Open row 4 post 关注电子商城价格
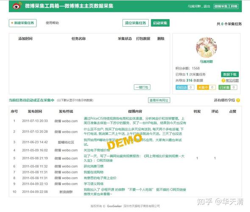The height and width of the screenshot is (212, 250). coord(97,150)
